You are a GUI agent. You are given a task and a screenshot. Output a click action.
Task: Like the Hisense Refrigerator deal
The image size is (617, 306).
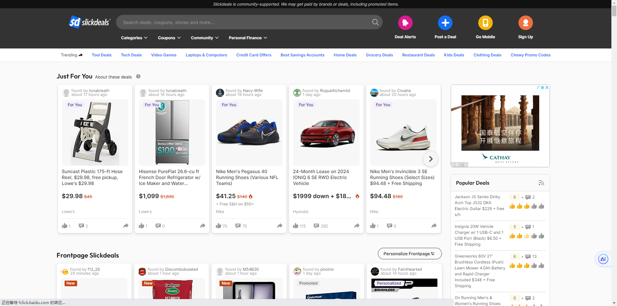click(x=141, y=226)
